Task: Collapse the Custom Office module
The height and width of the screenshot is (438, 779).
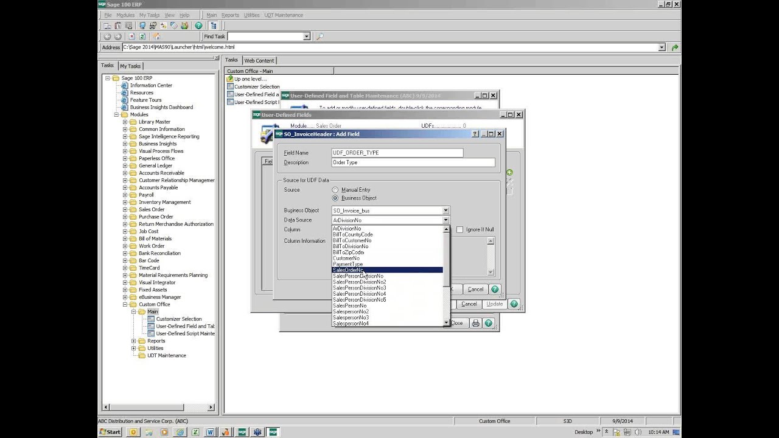Action: coord(125,304)
